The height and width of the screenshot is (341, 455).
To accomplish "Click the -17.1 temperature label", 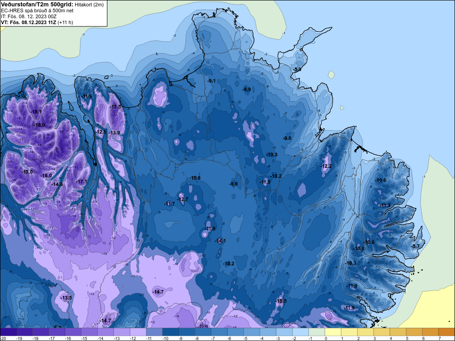I will tap(81, 181).
